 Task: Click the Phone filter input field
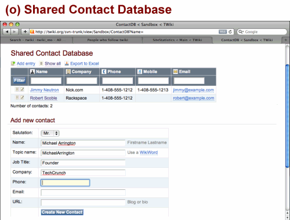118,80
